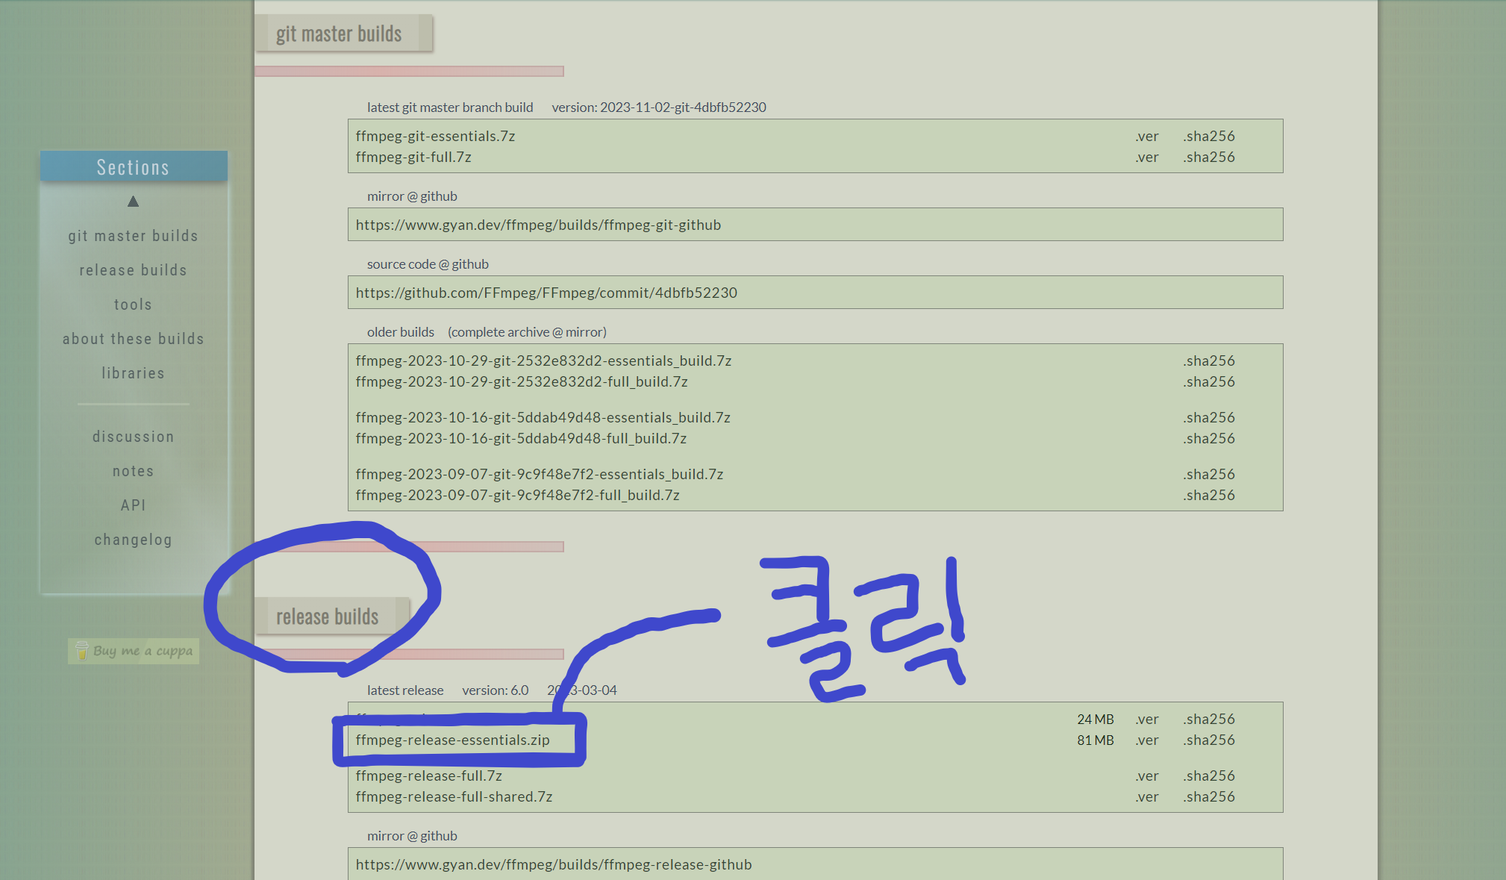Viewport: 1506px width, 880px height.
Task: Open .ver link for ffmpeg-release-full-shared.7z
Action: pyautogui.click(x=1147, y=796)
